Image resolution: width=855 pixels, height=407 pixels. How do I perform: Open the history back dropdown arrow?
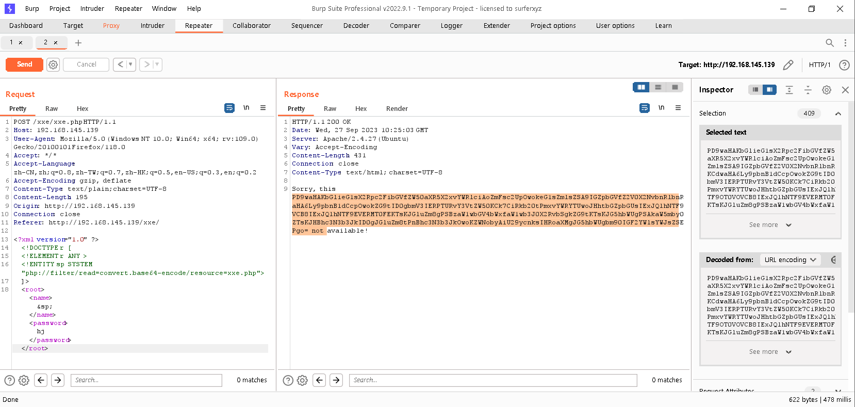coord(131,64)
